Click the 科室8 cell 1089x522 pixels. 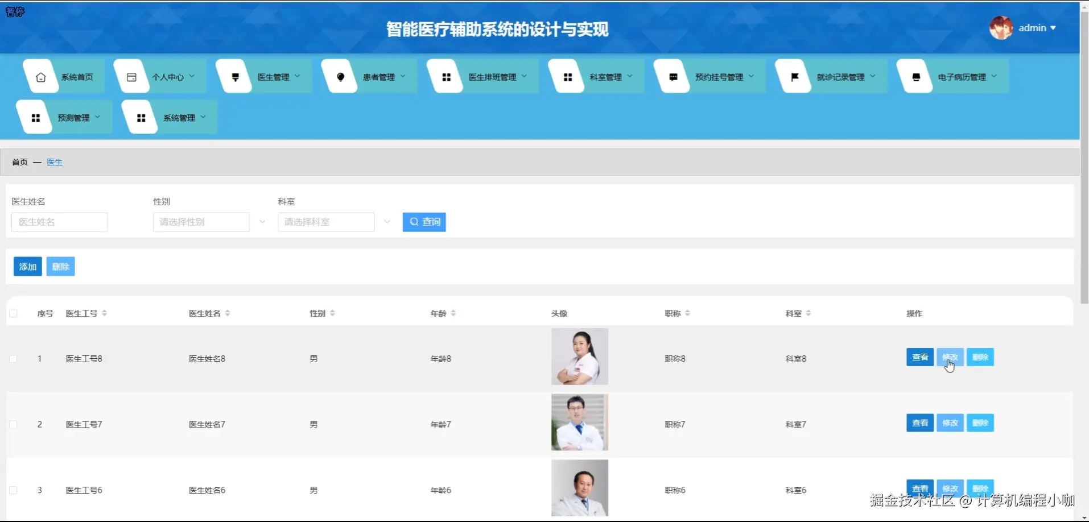[796, 359]
